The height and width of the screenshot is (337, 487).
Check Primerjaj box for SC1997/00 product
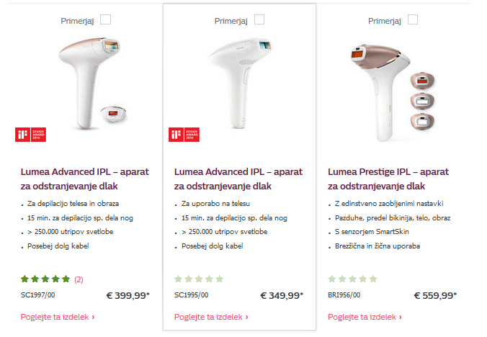pyautogui.click(x=106, y=20)
